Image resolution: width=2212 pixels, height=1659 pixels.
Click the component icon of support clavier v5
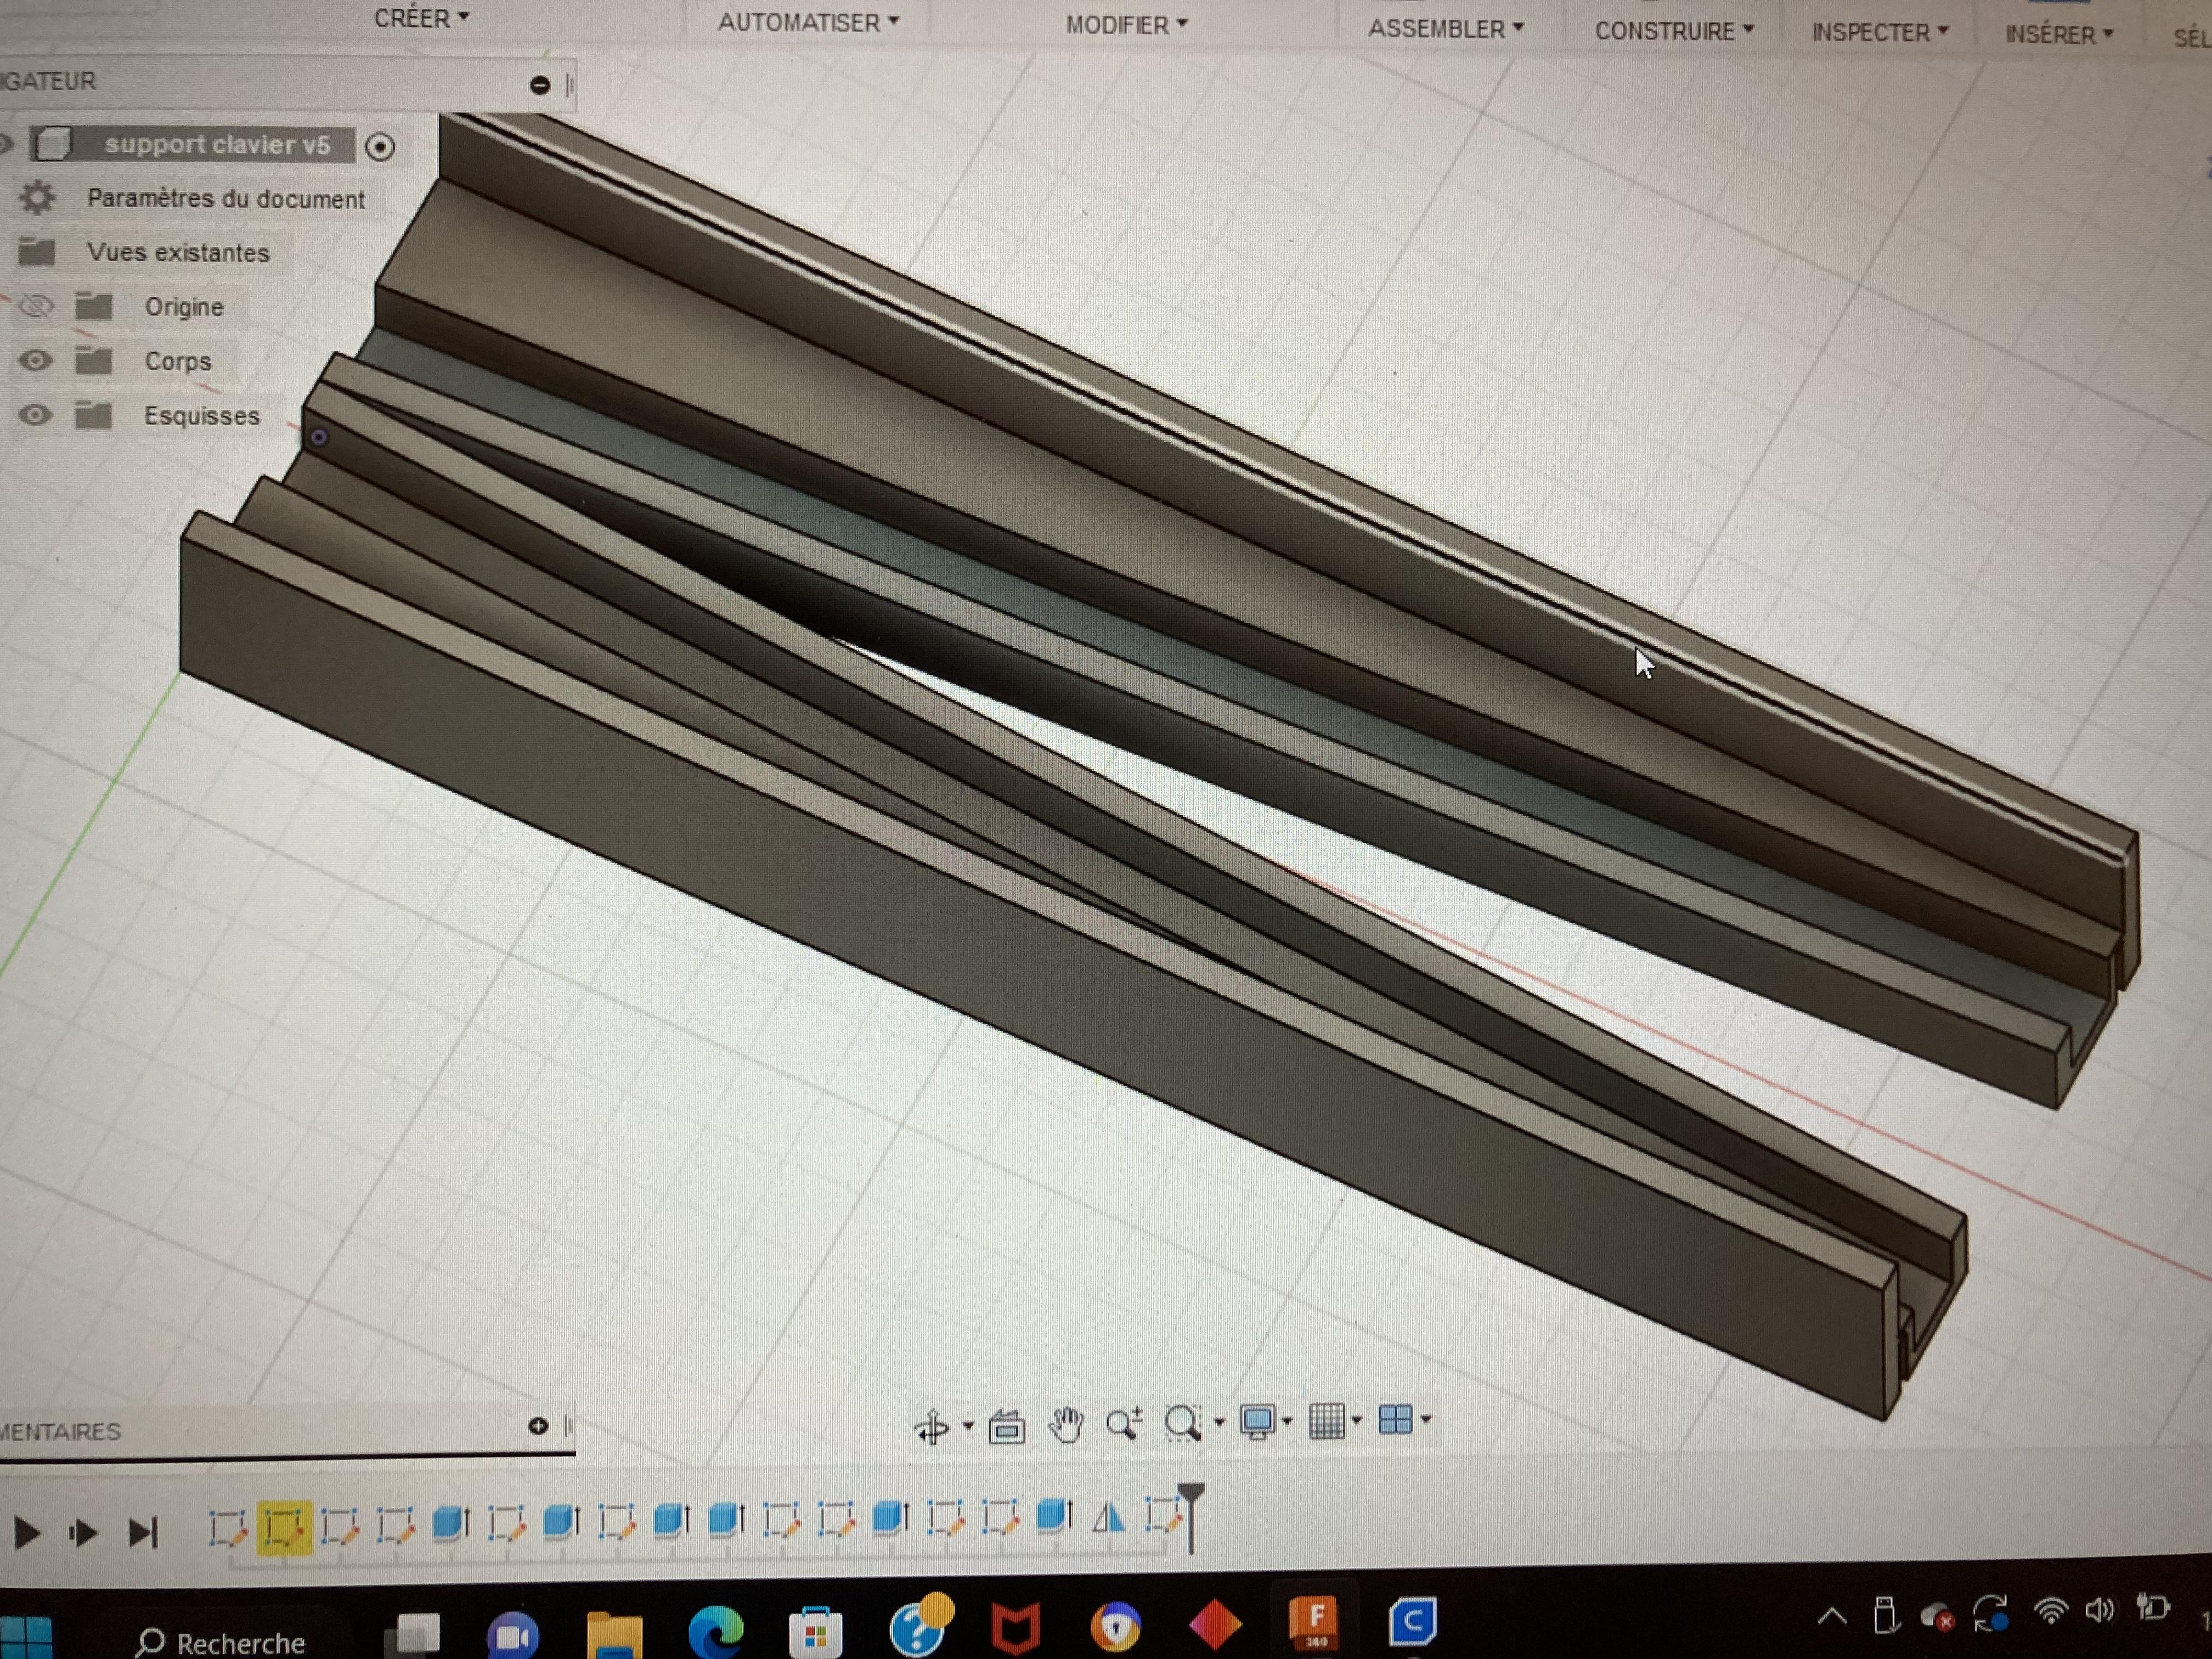pos(53,144)
